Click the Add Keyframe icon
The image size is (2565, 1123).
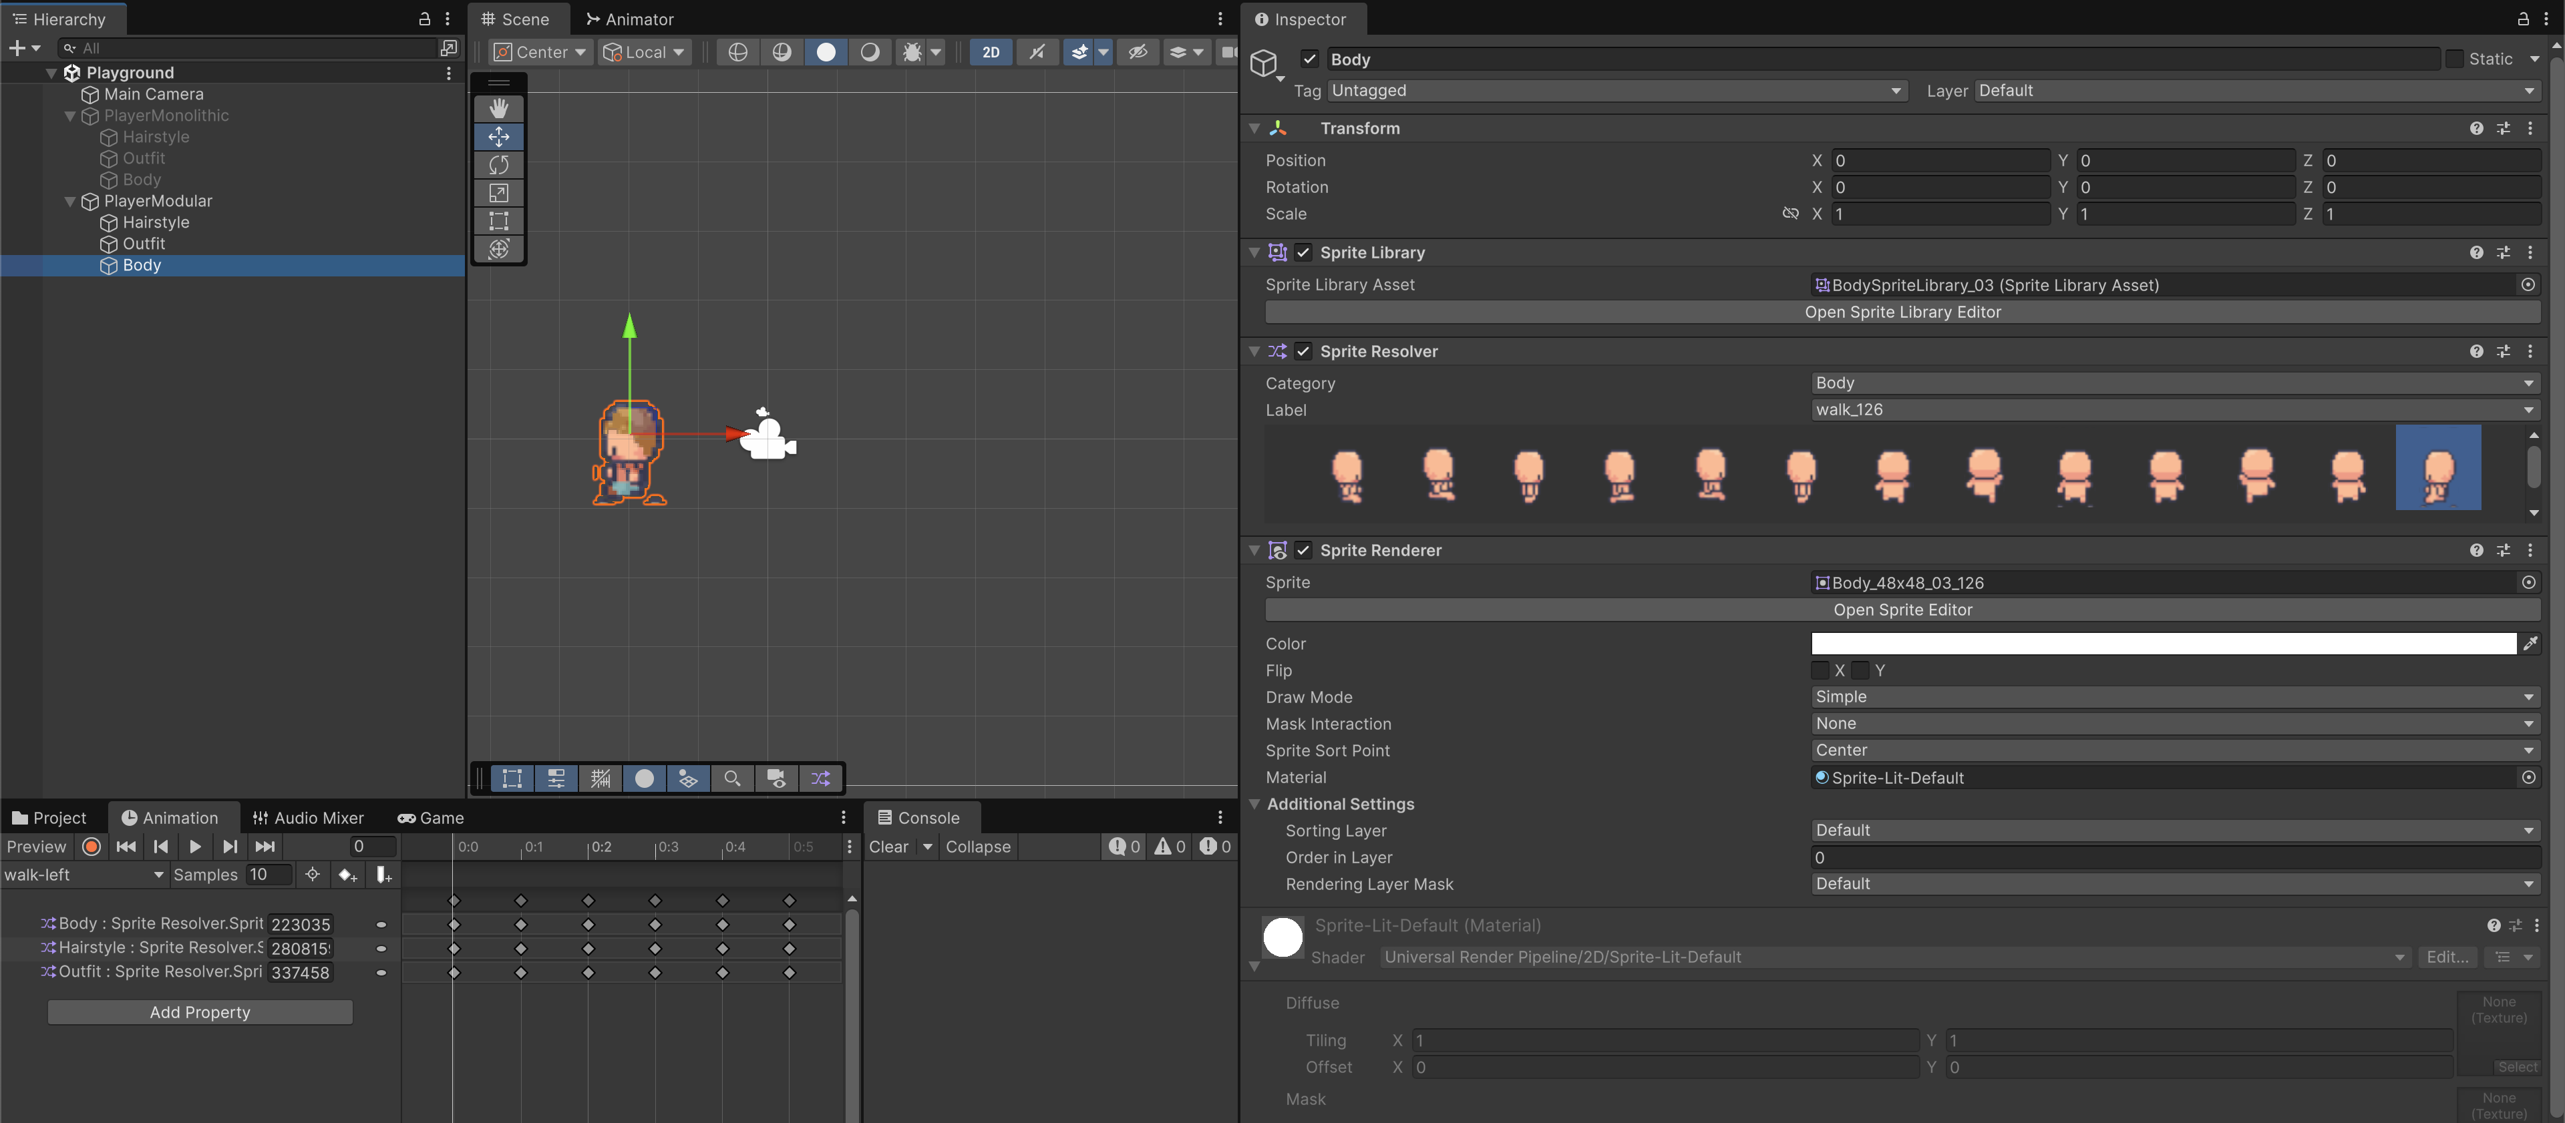click(347, 874)
